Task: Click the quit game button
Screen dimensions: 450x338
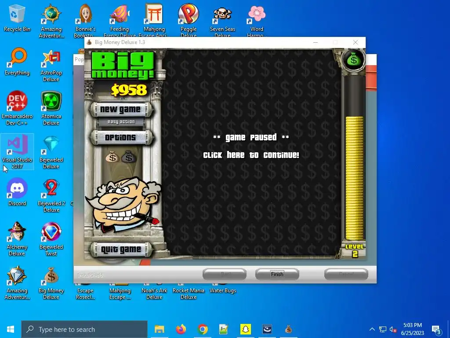Action: [x=121, y=250]
